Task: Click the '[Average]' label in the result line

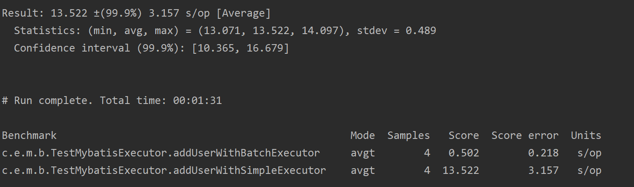Action: (244, 13)
